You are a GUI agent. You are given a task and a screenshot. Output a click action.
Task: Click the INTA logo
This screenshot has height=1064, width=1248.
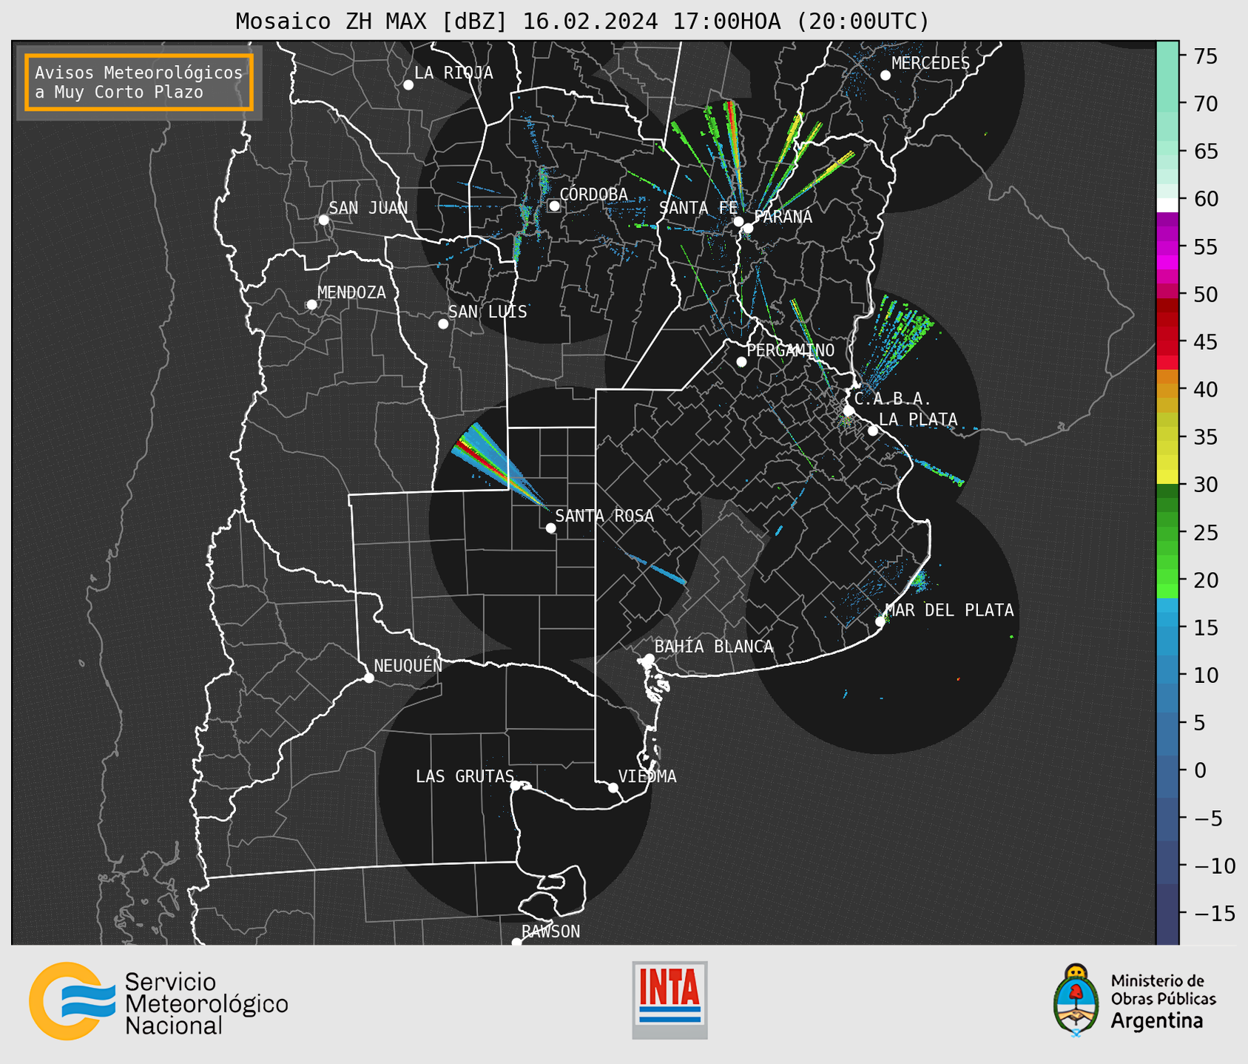click(x=669, y=1000)
